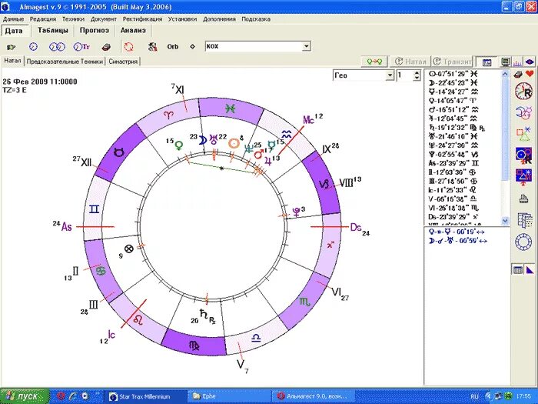Click the clock with R rectification icon
This screenshot has height=404, width=538.
524,92
